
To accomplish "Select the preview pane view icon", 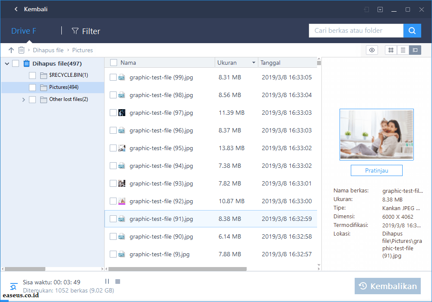I will click(415, 50).
